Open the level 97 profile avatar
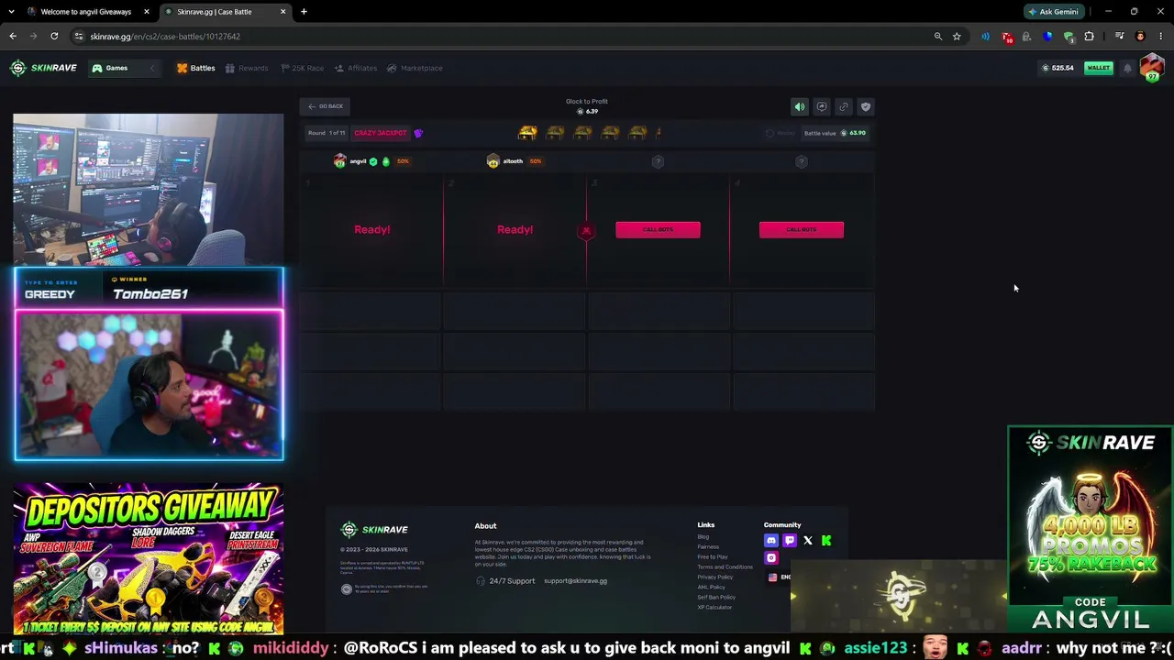The image size is (1174, 660). tap(1151, 67)
